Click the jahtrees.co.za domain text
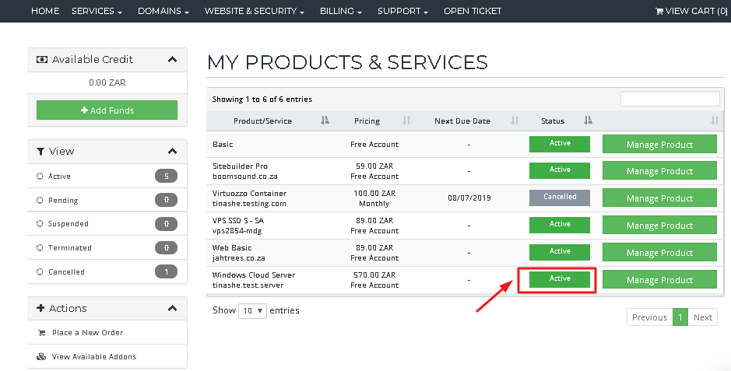 [x=239, y=258]
